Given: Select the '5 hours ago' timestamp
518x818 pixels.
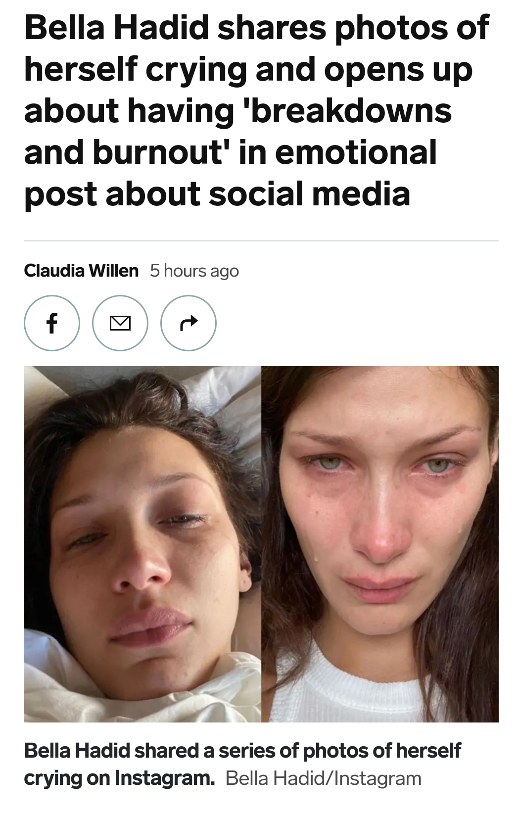Looking at the screenshot, I should click(x=194, y=271).
